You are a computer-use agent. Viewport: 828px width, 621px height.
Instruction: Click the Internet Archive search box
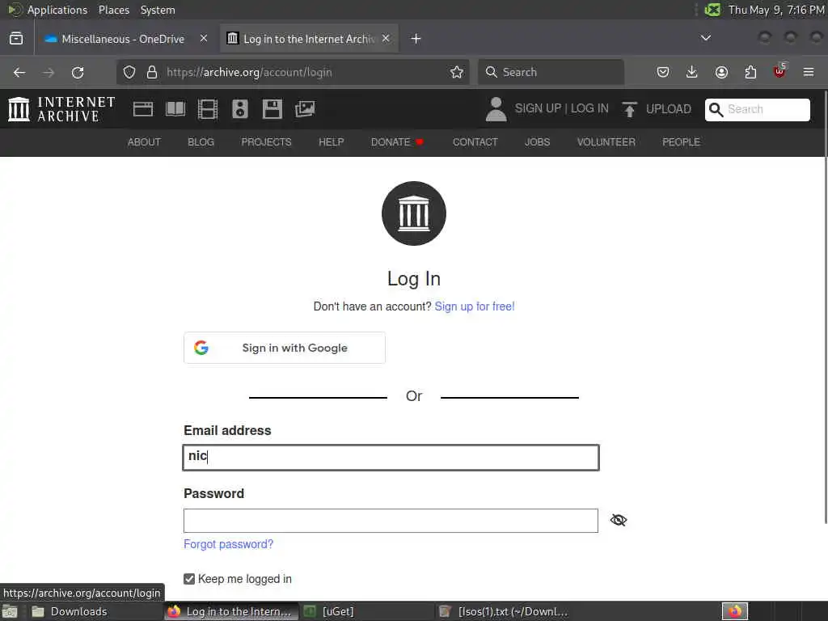pos(757,109)
